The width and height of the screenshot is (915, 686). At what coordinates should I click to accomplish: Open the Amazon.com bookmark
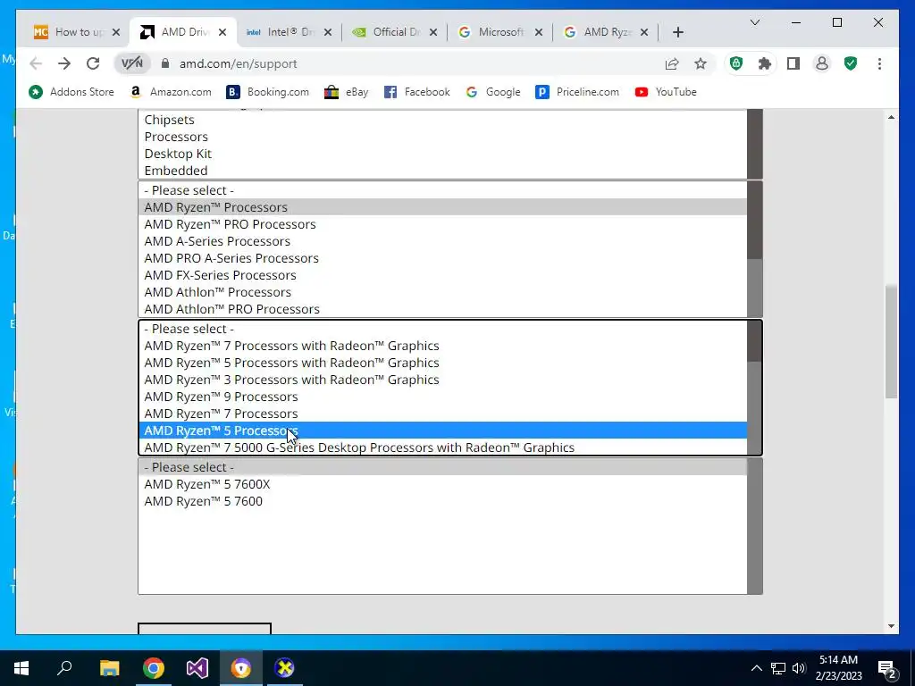[x=171, y=92]
